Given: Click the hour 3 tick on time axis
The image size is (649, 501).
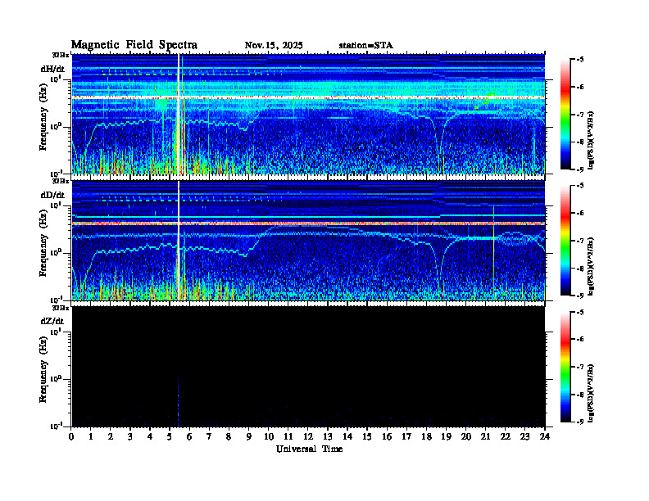Looking at the screenshot, I should pyautogui.click(x=130, y=437).
